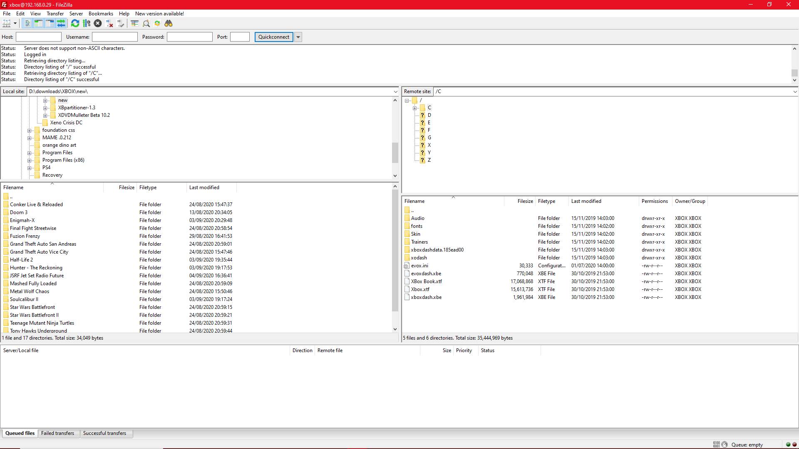
Task: Expand the PS4 folder node
Action: (x=30, y=168)
